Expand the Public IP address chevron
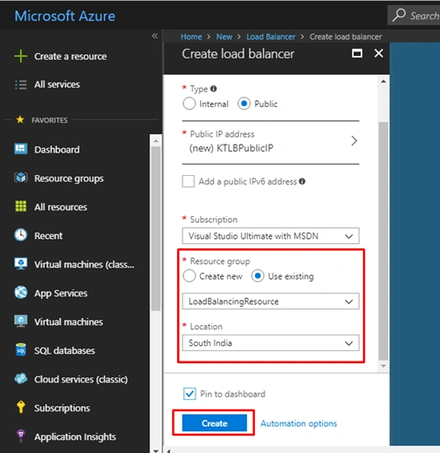Viewport: 440px width, 453px height. click(x=354, y=141)
